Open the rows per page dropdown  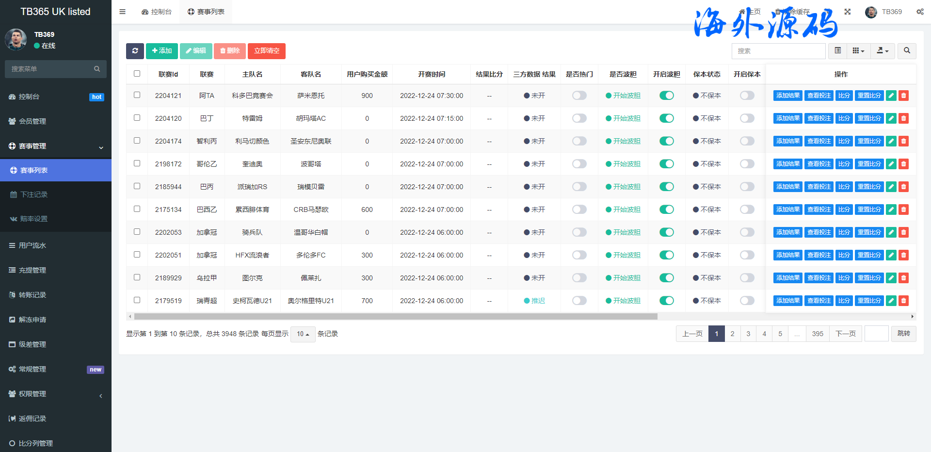[x=303, y=334]
